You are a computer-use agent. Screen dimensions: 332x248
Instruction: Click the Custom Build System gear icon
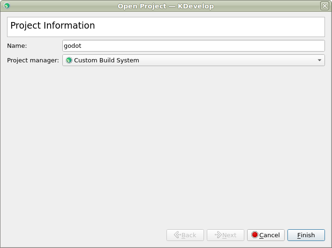tap(69, 60)
